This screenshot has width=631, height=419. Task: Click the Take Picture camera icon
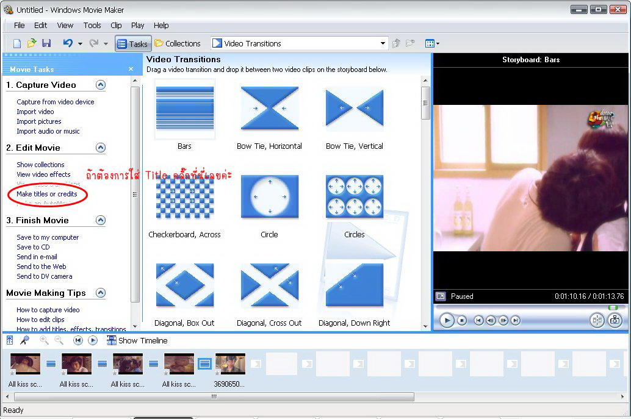pos(615,320)
